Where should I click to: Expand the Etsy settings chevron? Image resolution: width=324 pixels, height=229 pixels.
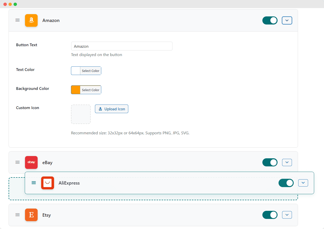tap(287, 215)
